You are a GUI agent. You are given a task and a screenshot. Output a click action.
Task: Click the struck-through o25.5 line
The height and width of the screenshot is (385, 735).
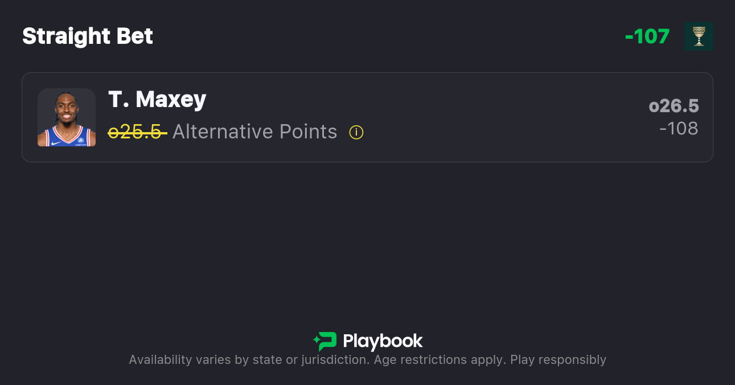click(137, 132)
